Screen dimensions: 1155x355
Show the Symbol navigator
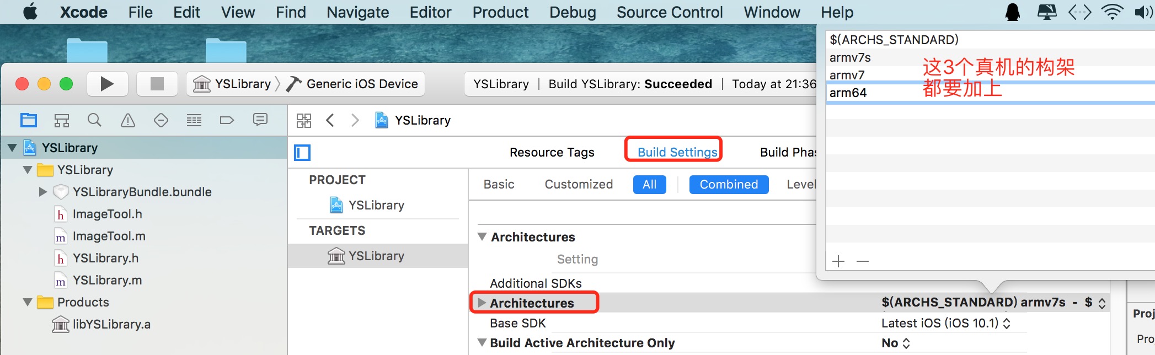coord(62,120)
